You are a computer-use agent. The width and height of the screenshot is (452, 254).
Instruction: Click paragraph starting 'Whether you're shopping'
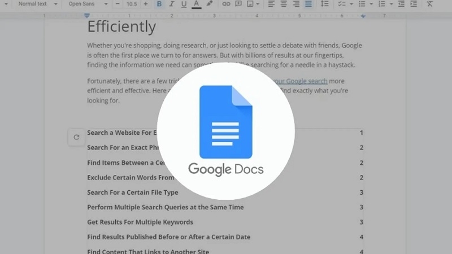click(x=224, y=55)
